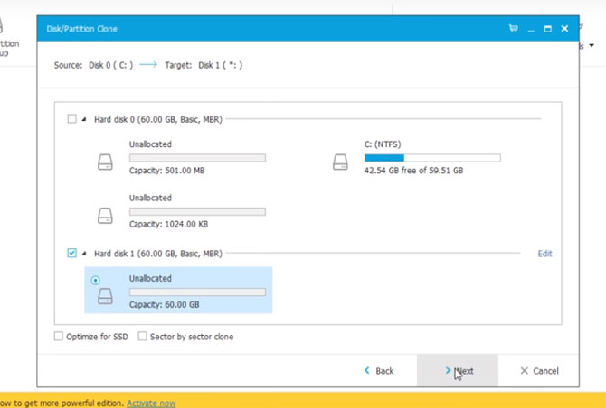
Task: Open the Activate now link
Action: point(151,403)
